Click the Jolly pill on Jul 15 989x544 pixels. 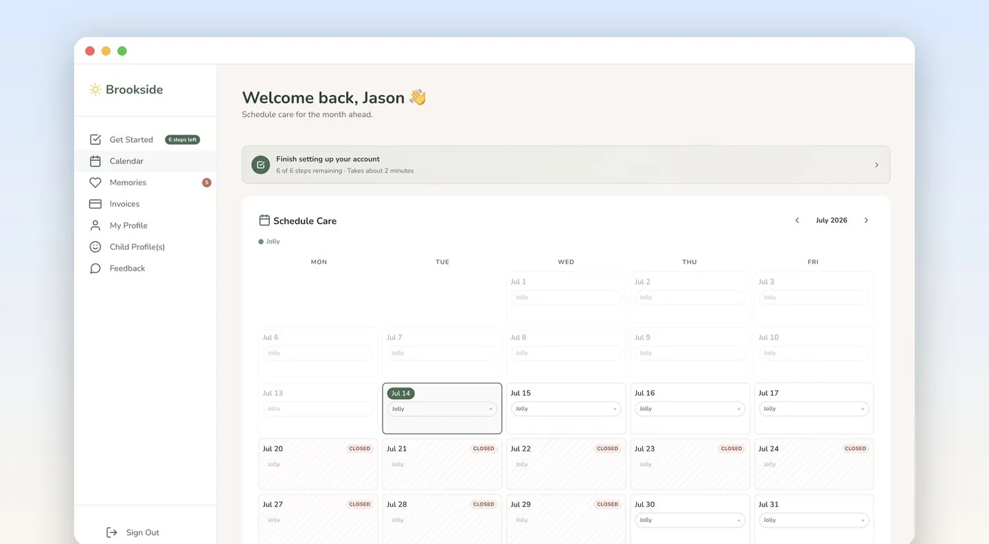pyautogui.click(x=566, y=409)
